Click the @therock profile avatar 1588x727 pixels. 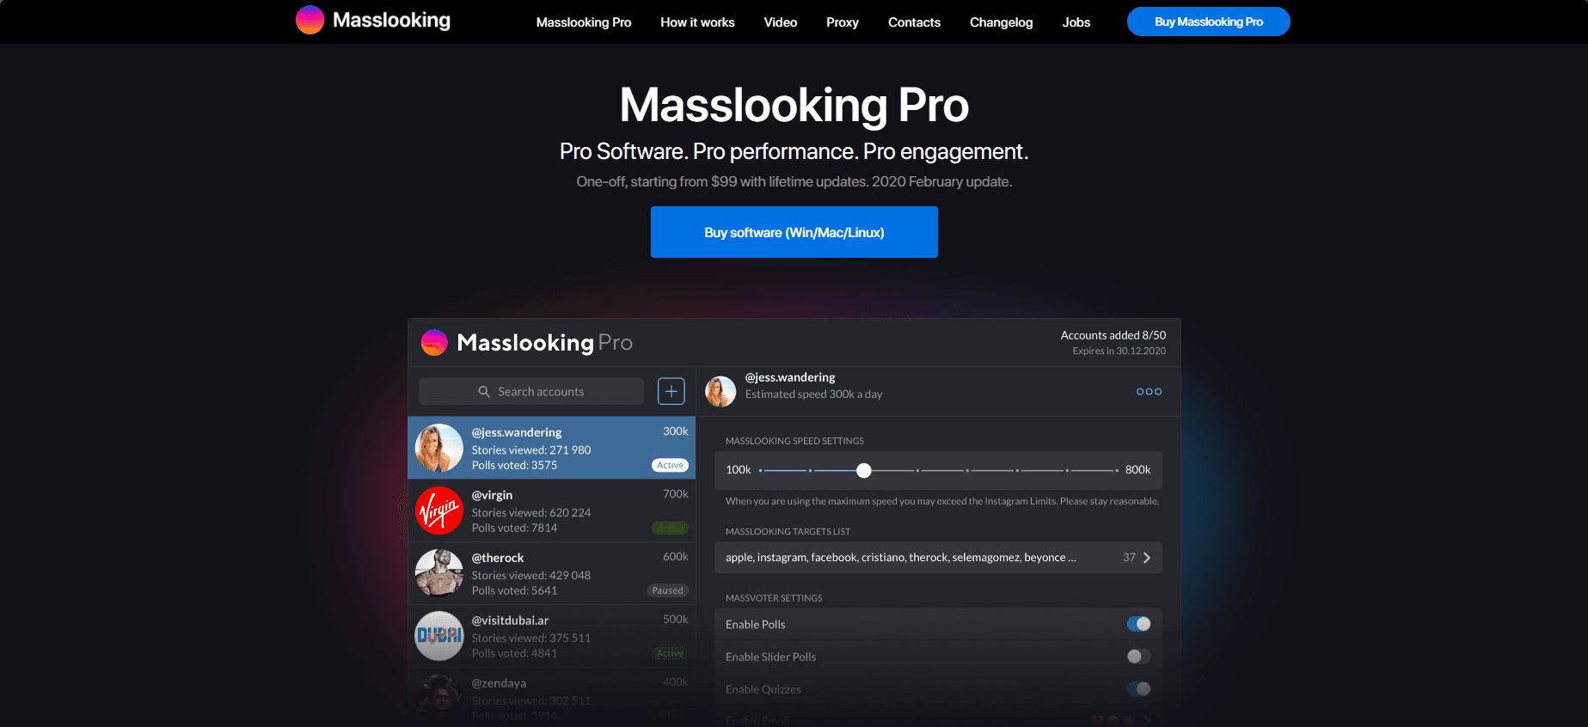click(439, 573)
